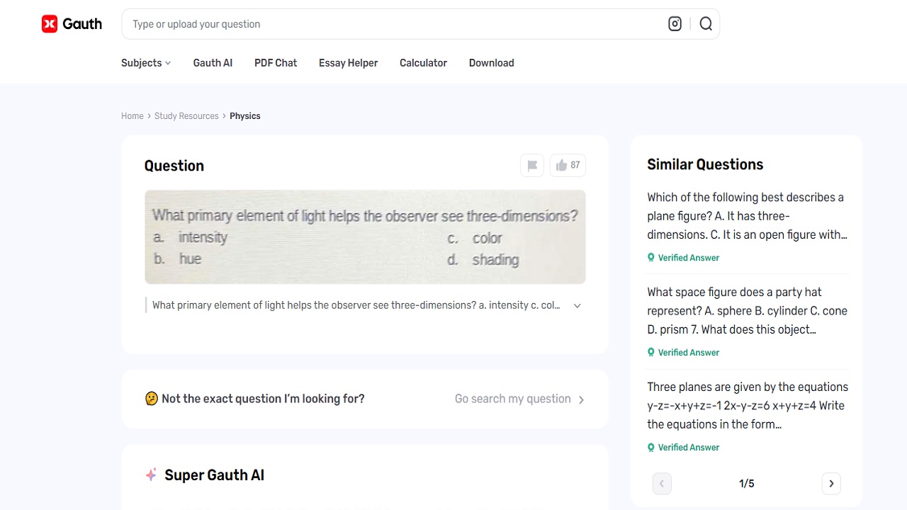Image resolution: width=907 pixels, height=510 pixels.
Task: Click the Verified Answer badge under the first similar question
Action: pyautogui.click(x=683, y=257)
